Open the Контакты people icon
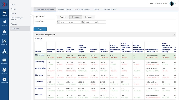 [x=4, y=71]
